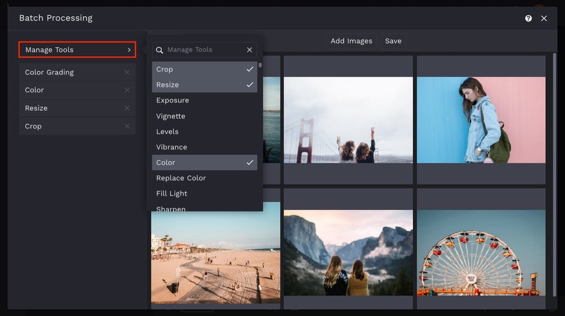
Task: Select Vibrance in the tools dropdown
Action: [204, 147]
